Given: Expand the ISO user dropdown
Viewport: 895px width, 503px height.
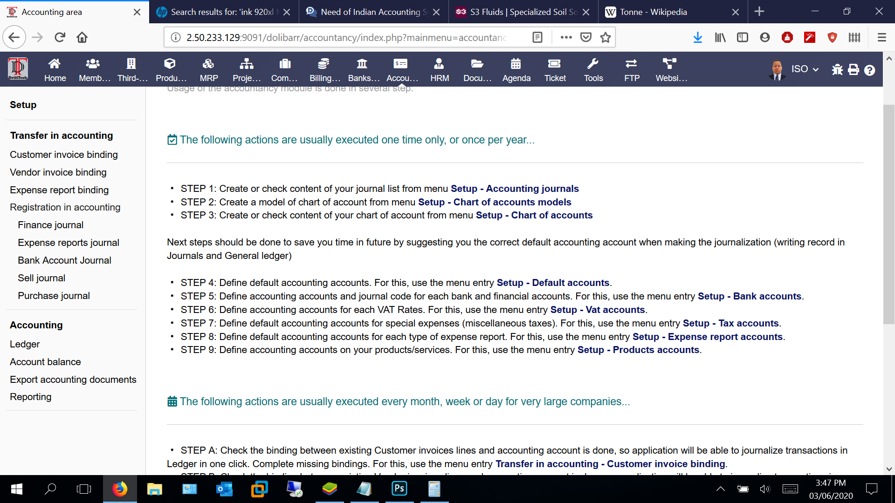Looking at the screenshot, I should [805, 69].
